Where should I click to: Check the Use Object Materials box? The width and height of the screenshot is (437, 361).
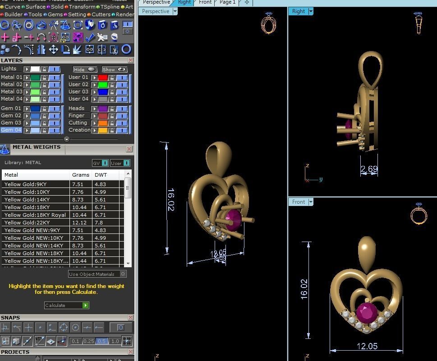pyautogui.click(x=123, y=274)
